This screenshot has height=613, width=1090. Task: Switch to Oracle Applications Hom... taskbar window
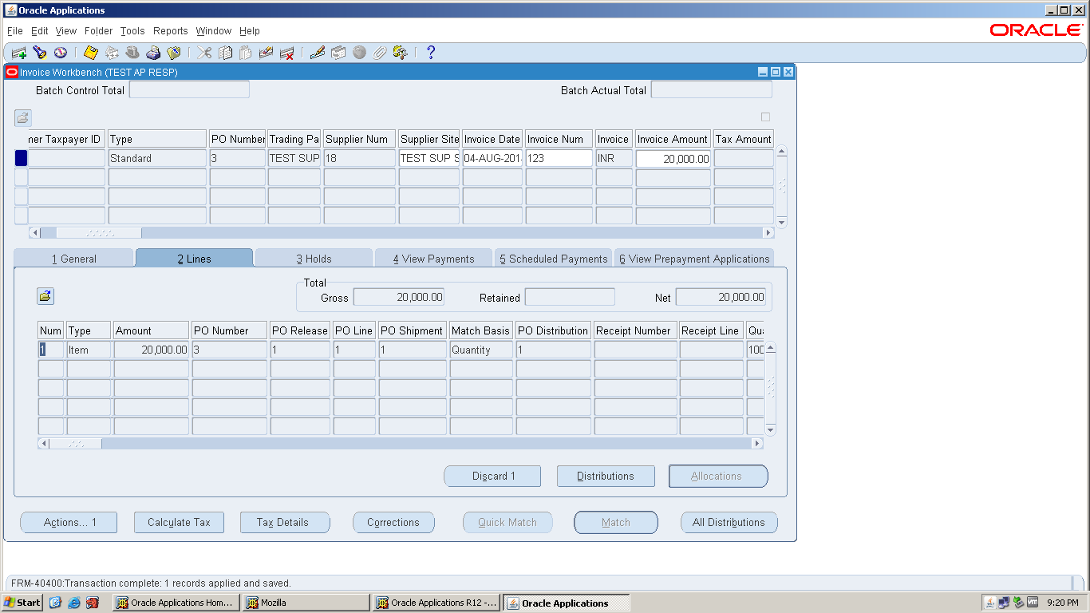176,603
